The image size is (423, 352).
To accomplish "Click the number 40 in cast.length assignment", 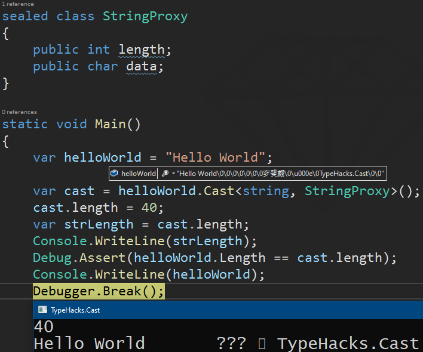I will tap(149, 208).
